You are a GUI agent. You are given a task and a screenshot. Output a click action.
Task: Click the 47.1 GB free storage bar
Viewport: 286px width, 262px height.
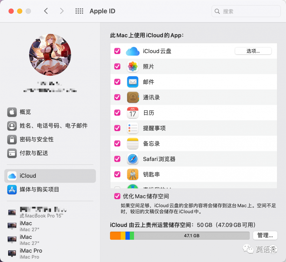pyautogui.click(x=192, y=235)
